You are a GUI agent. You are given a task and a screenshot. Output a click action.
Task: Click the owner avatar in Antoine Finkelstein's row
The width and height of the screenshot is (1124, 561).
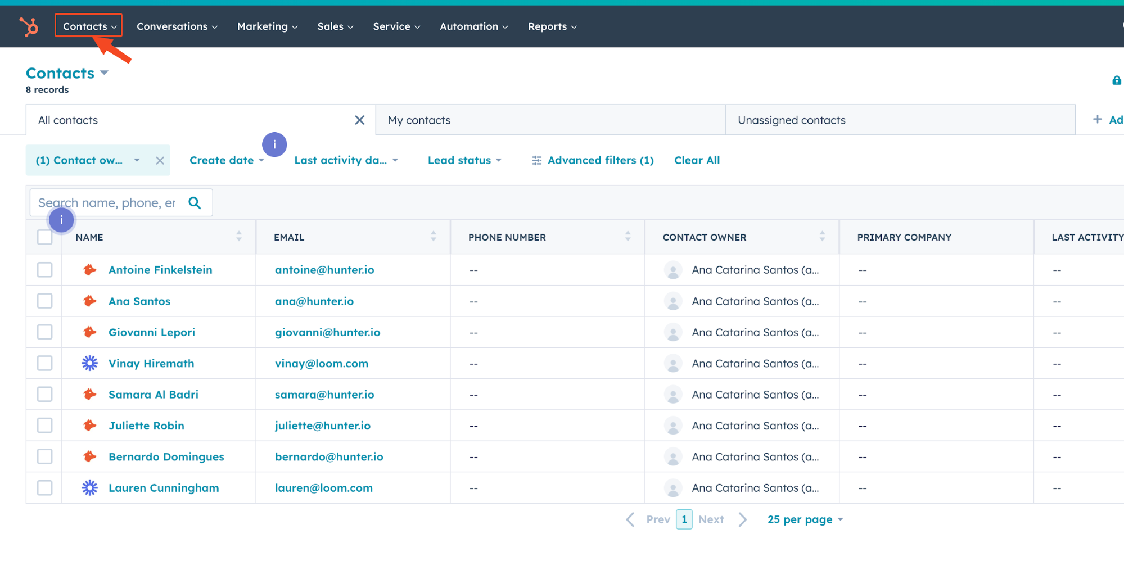pyautogui.click(x=673, y=270)
